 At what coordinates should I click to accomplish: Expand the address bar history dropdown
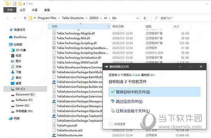coord(137,18)
